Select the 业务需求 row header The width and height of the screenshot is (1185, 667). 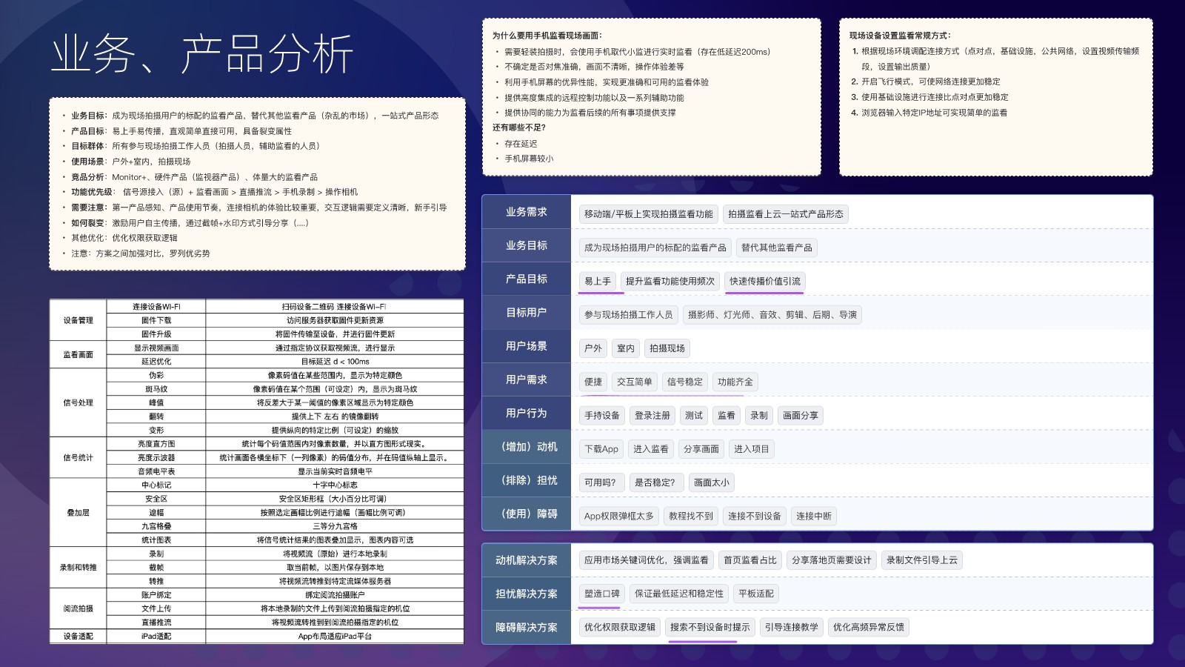click(x=527, y=212)
